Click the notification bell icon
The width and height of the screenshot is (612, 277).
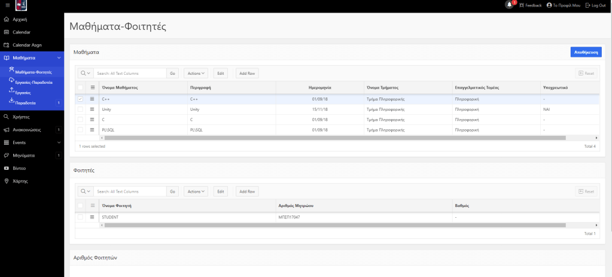pos(509,5)
